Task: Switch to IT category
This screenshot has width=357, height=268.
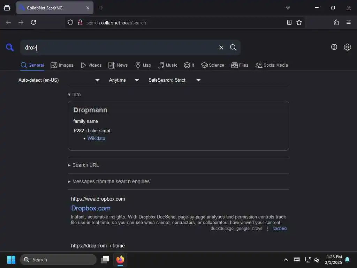Action: point(189,65)
